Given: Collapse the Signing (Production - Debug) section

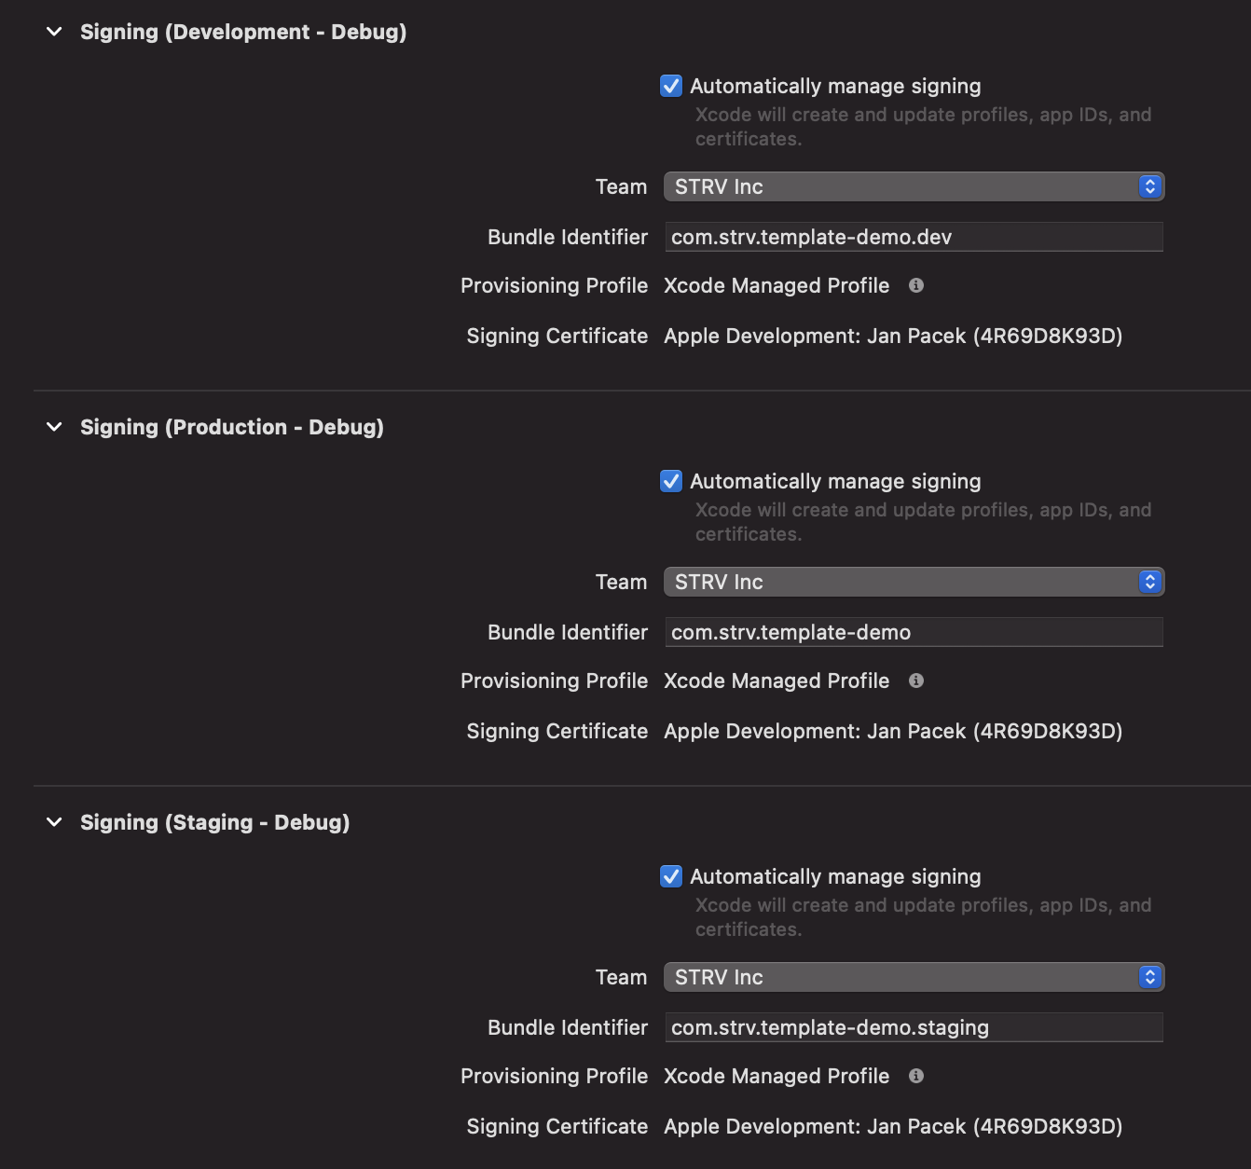Looking at the screenshot, I should click(53, 427).
